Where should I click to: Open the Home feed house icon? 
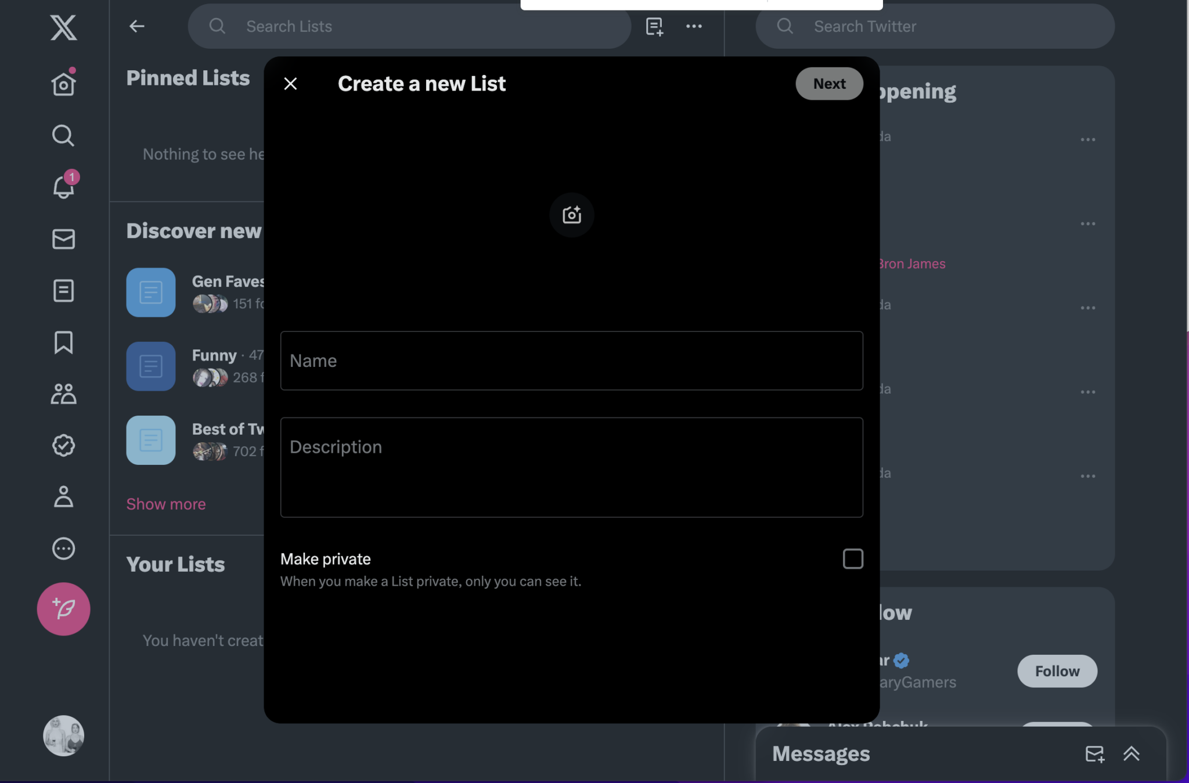pyautogui.click(x=63, y=83)
